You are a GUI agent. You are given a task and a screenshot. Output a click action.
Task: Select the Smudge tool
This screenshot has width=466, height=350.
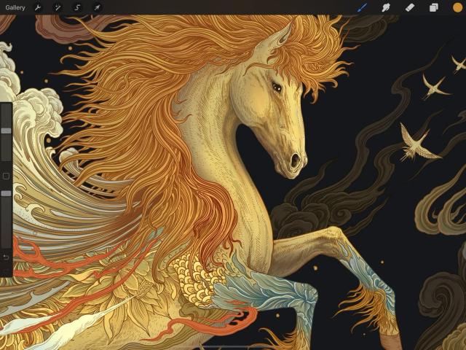tap(386, 7)
